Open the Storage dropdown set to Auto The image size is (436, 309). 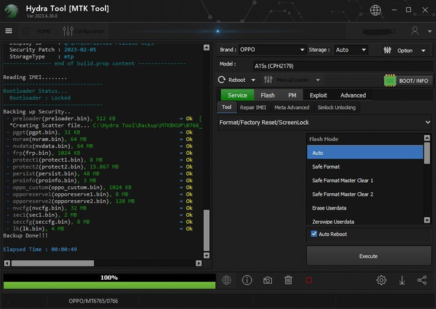(x=351, y=50)
